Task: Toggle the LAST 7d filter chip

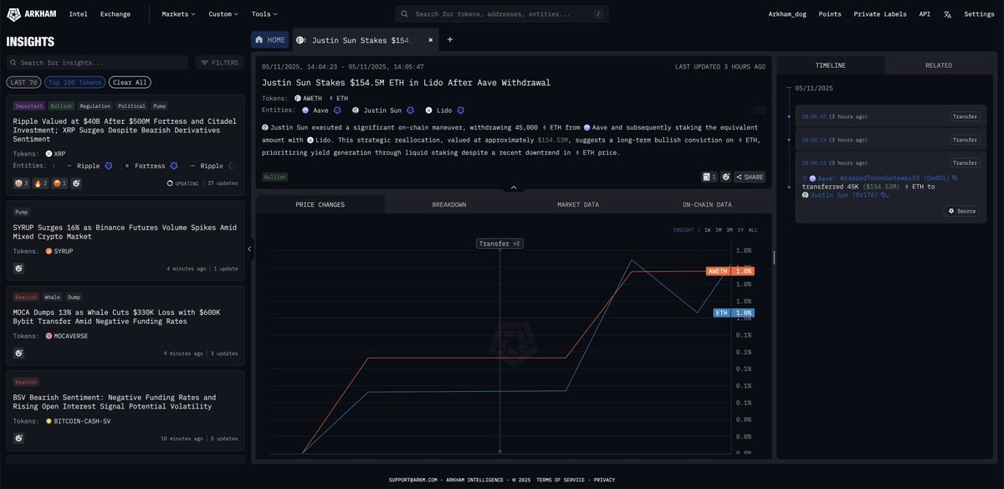Action: tap(23, 82)
